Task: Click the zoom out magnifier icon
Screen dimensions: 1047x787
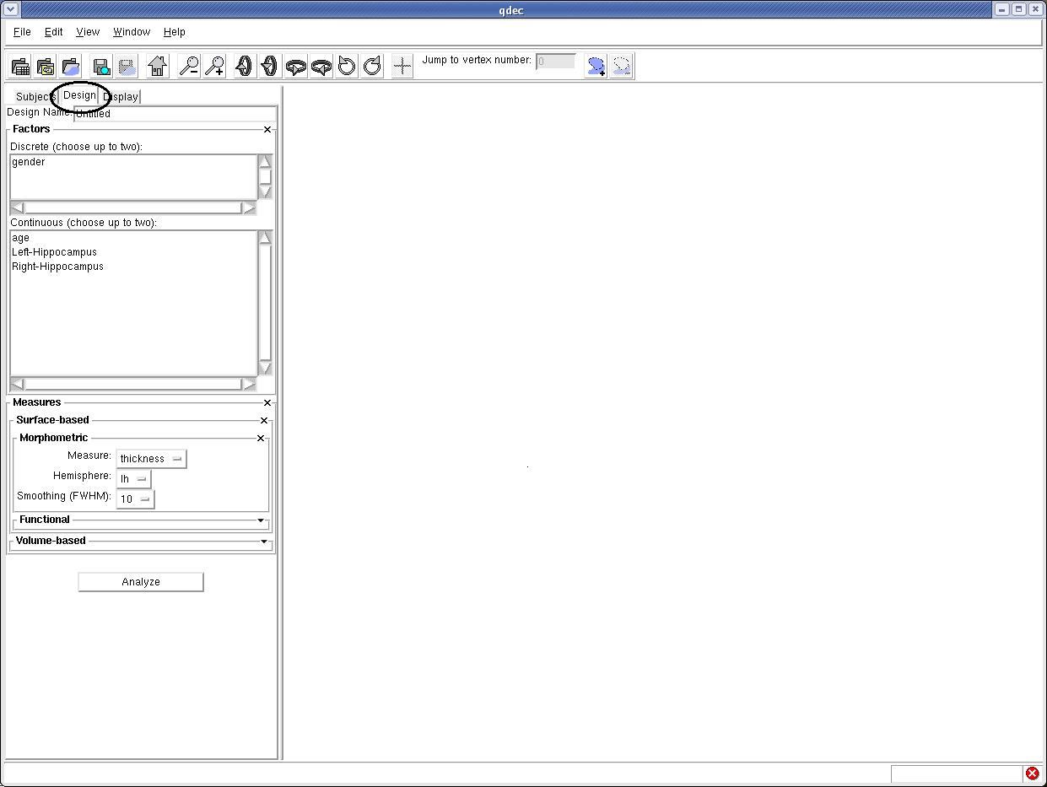Action: (x=189, y=66)
